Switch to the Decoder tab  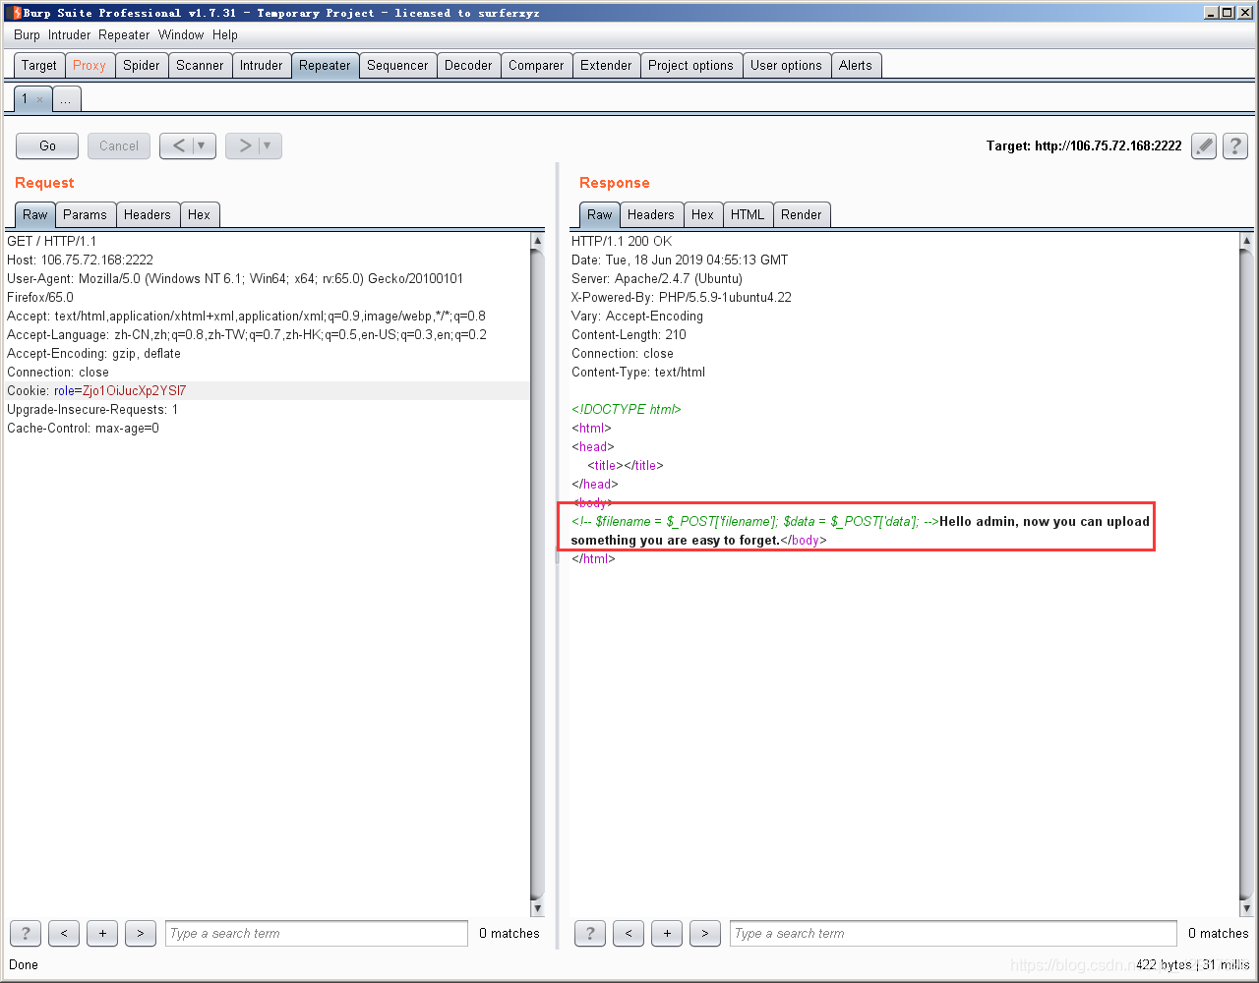468,65
